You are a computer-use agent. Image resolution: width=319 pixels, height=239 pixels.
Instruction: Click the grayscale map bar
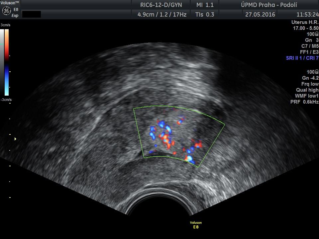click(x=2, y=62)
